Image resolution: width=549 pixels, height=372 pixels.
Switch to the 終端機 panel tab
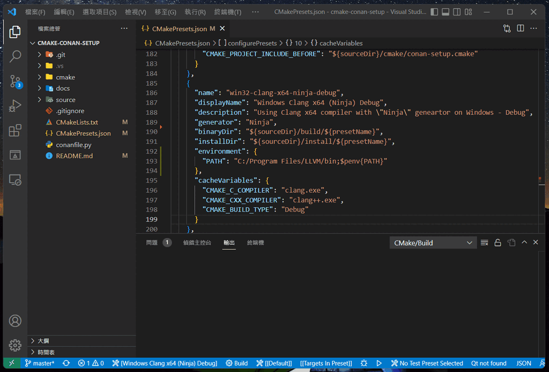pyautogui.click(x=255, y=242)
